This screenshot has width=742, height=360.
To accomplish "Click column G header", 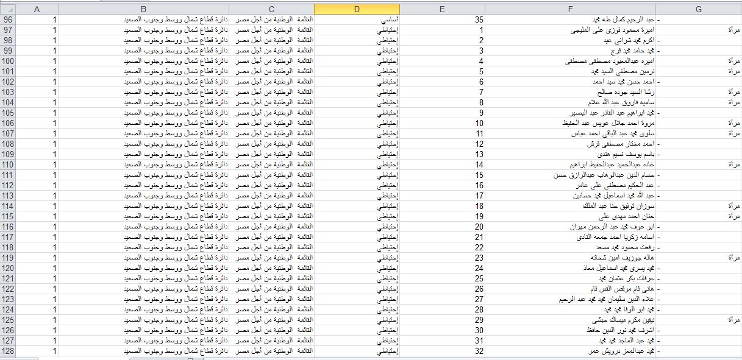I will coord(698,9).
